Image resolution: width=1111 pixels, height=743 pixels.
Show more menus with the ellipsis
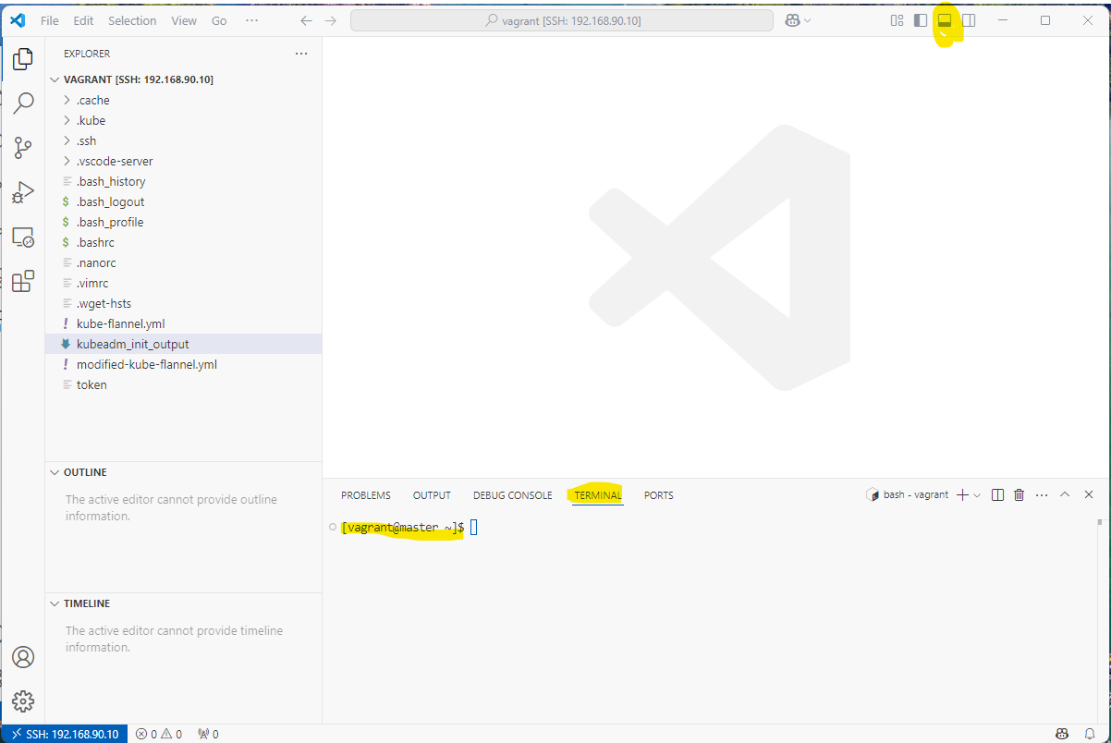(x=251, y=20)
